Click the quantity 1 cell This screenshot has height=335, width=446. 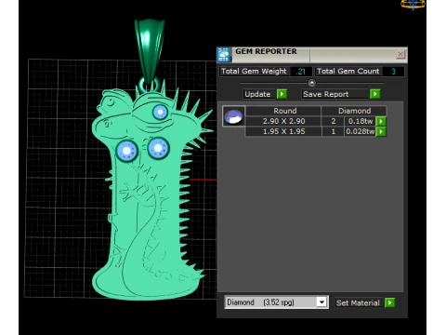click(334, 131)
